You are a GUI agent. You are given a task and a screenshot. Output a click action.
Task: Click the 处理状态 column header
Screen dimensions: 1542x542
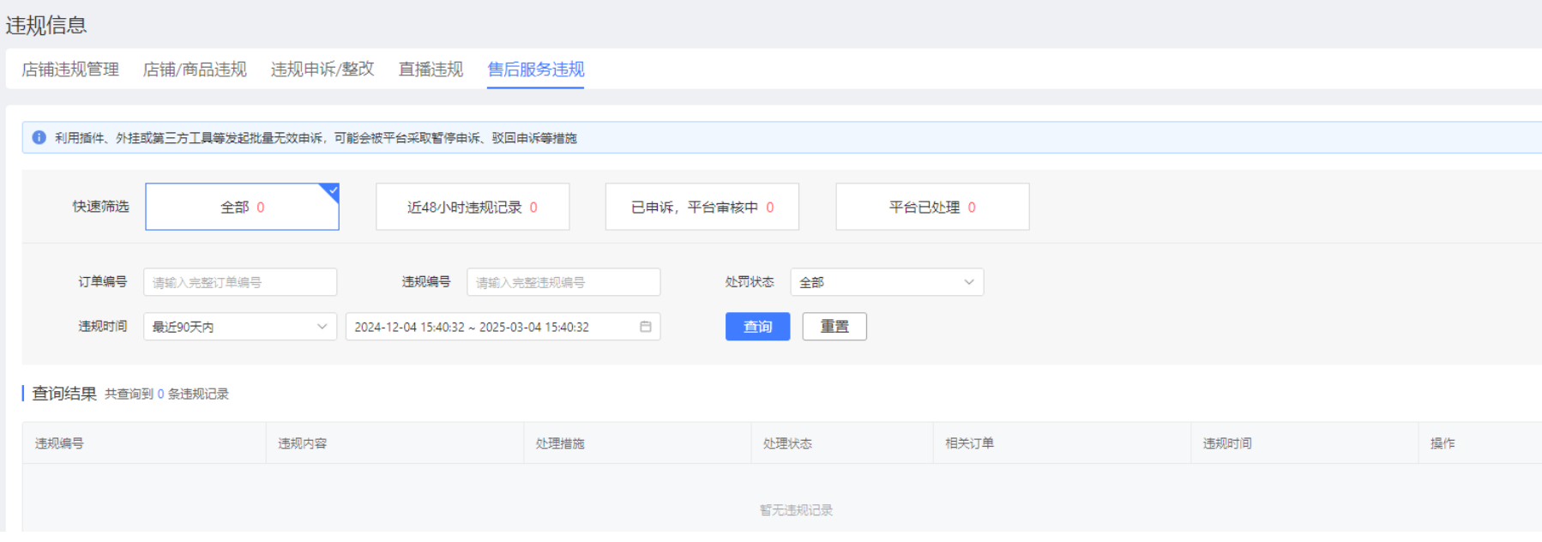[x=787, y=443]
